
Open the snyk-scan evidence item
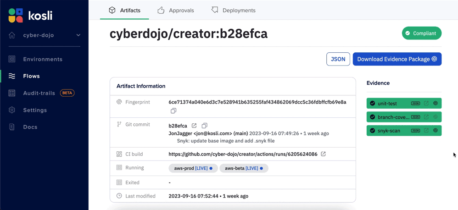[389, 131]
